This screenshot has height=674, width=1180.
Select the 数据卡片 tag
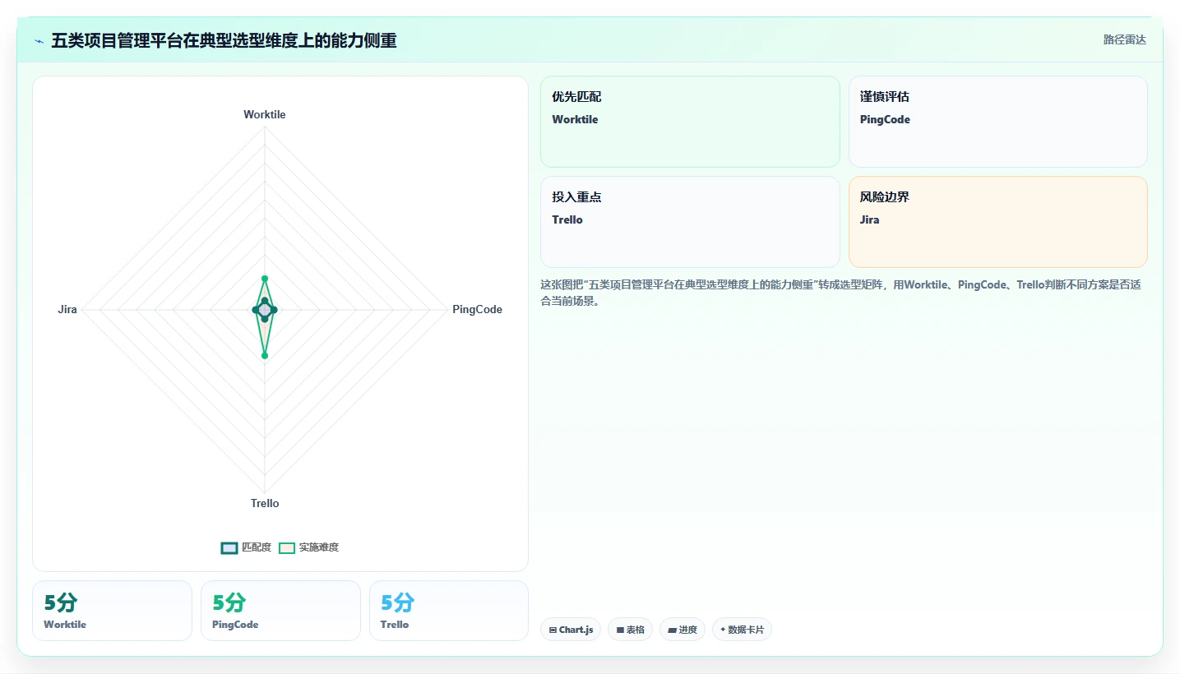point(742,630)
